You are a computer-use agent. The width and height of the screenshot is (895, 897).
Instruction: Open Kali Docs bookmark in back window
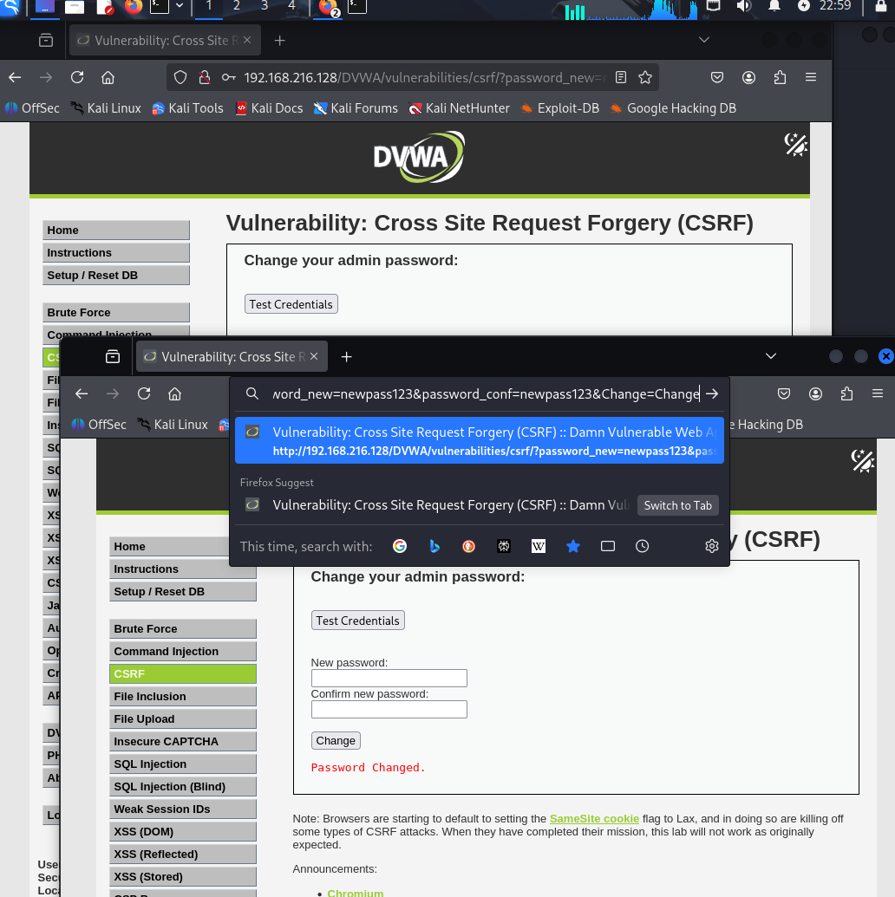269,108
